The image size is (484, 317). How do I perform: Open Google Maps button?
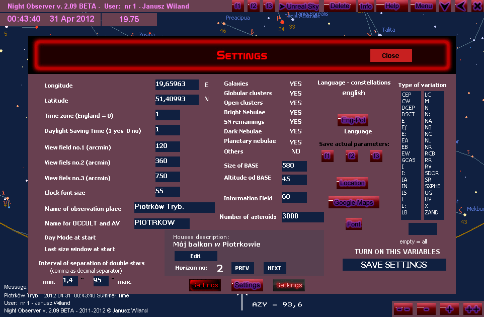coord(354,202)
